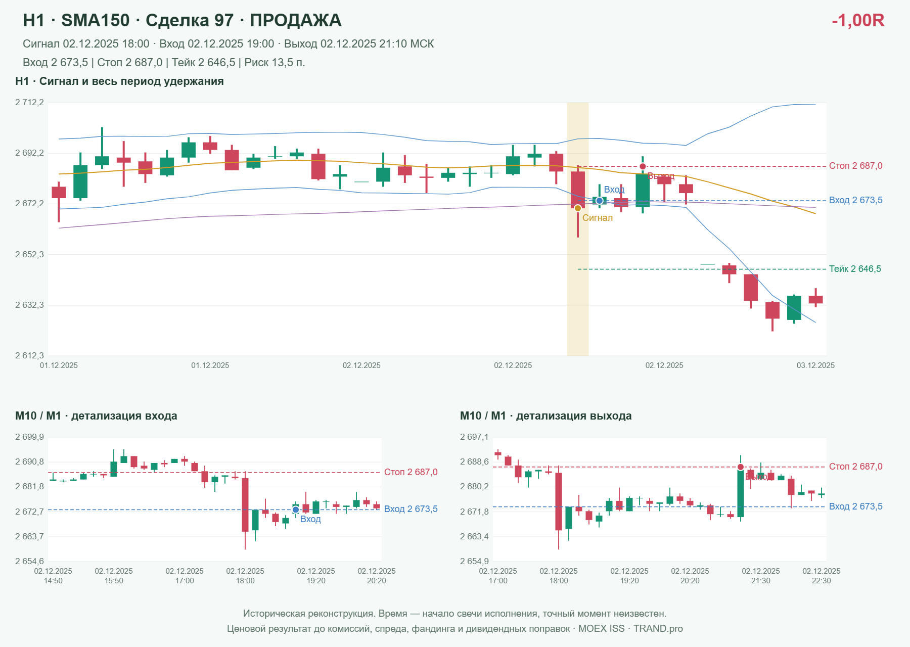Click the red exit dot in exit detail chart
The height and width of the screenshot is (647, 910).
tap(741, 467)
